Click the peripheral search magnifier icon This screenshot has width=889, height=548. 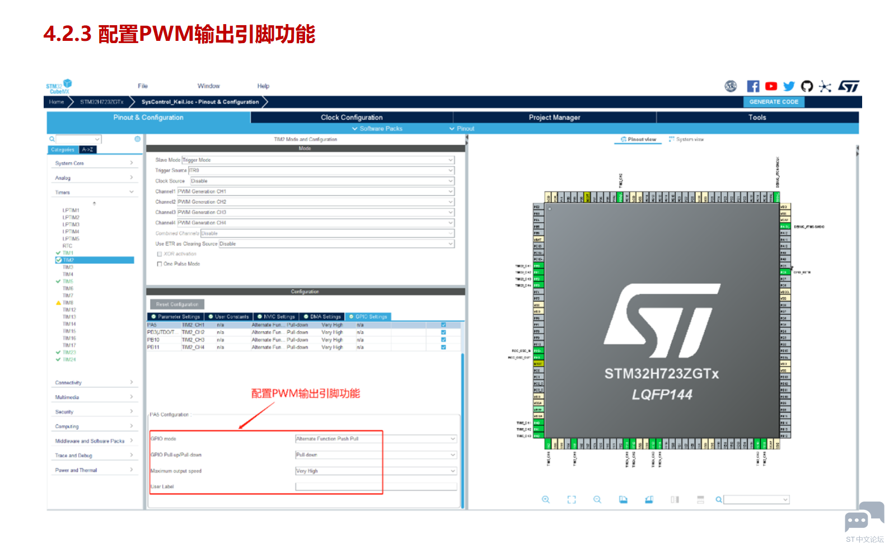click(52, 139)
